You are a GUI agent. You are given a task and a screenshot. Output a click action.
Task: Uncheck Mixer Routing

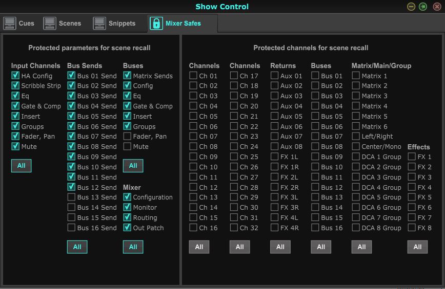point(127,217)
